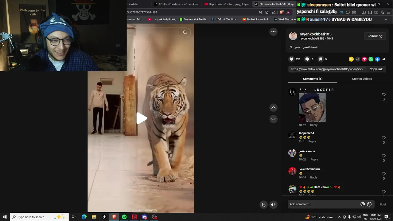Show hidden system tray icons chevron
Image resolution: width=393 pixels, height=221 pixels.
(x=339, y=217)
